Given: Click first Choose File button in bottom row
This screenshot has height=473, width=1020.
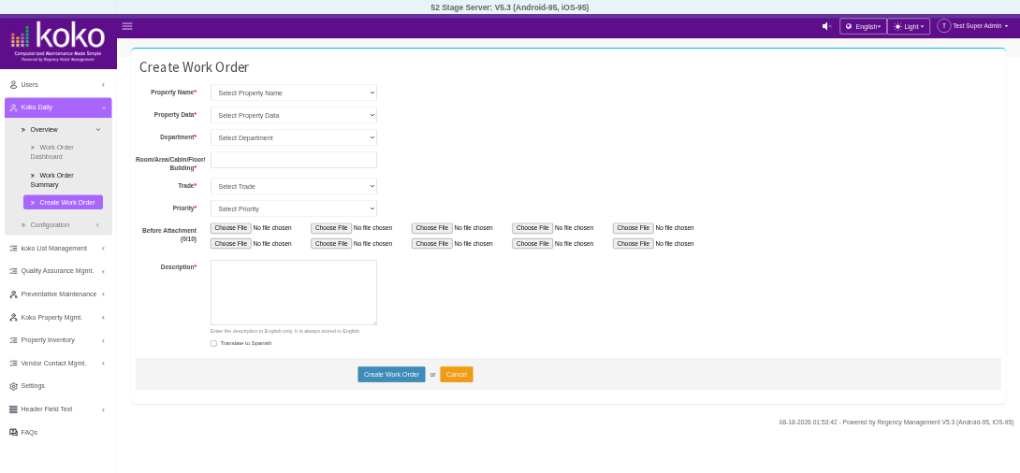Looking at the screenshot, I should pyautogui.click(x=231, y=244).
